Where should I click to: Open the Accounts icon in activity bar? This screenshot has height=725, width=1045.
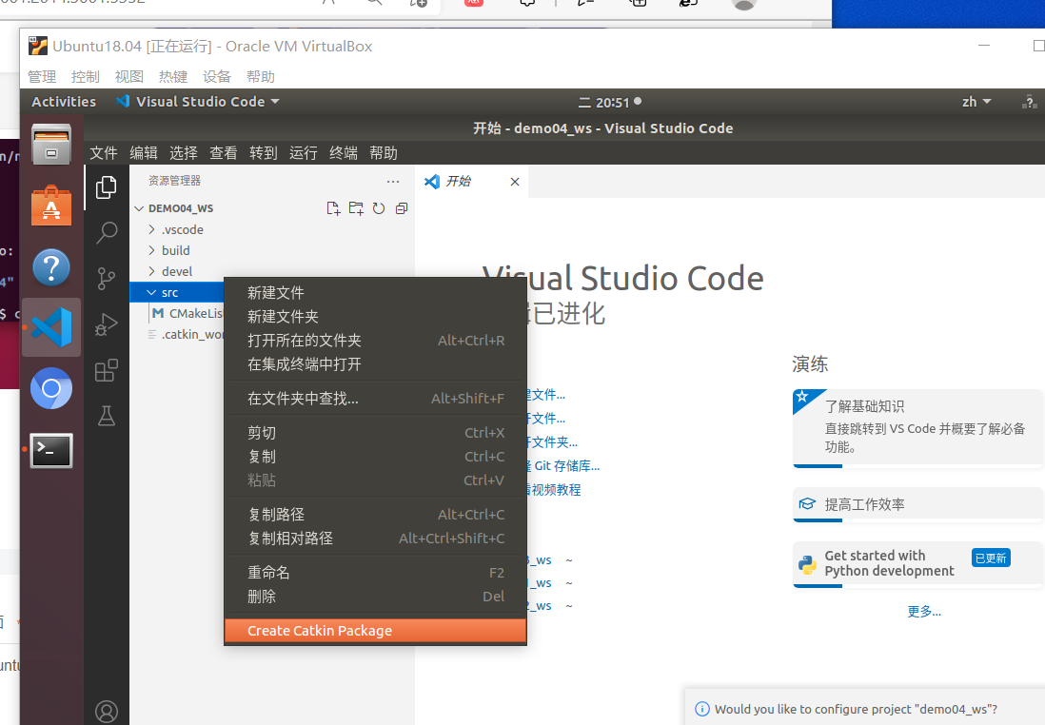(x=107, y=712)
